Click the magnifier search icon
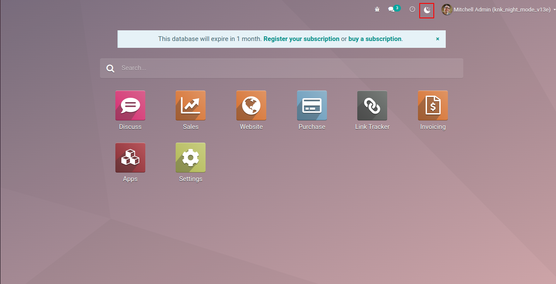This screenshot has height=284, width=556. (x=111, y=68)
